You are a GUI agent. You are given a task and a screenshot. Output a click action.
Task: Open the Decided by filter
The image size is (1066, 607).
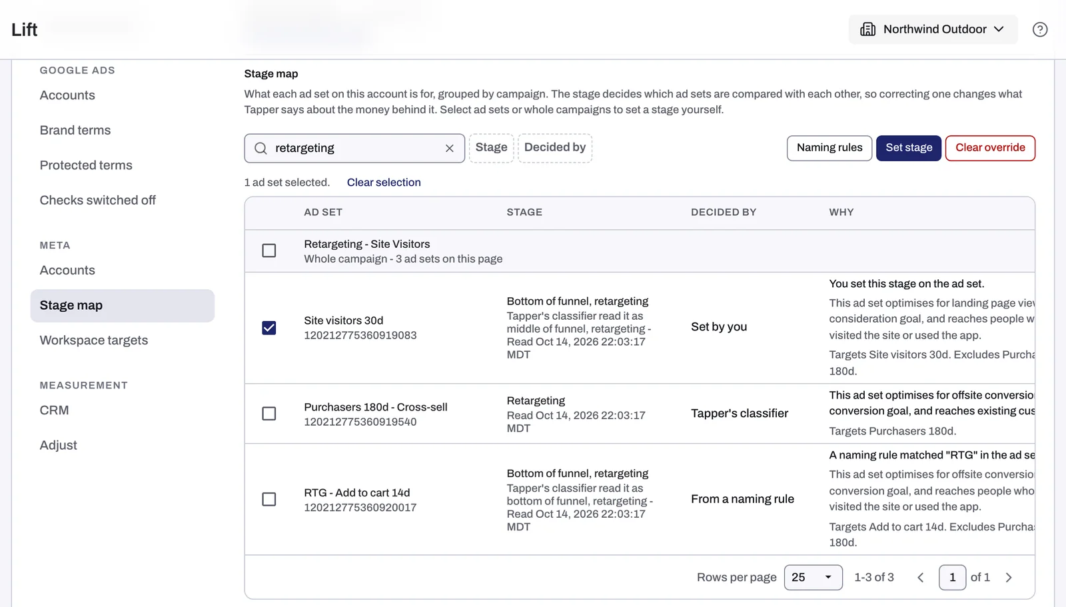click(x=555, y=148)
